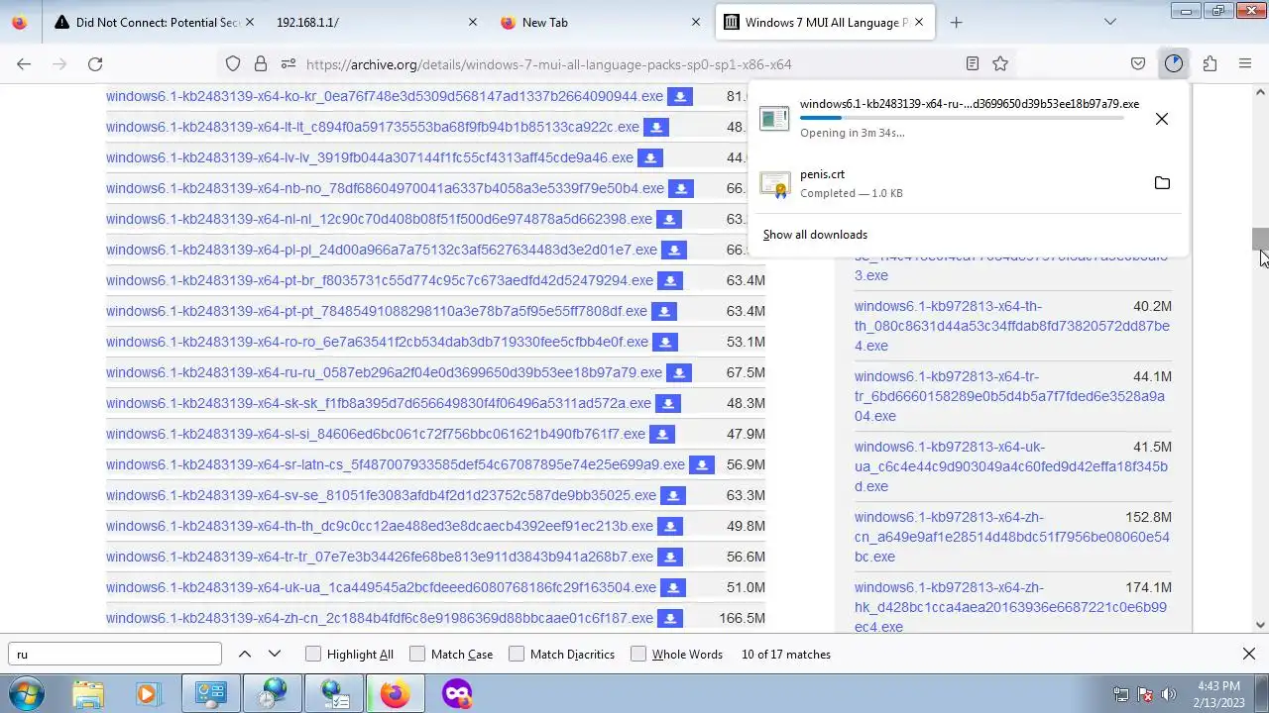Select Windows 7 MUI All Language tab
This screenshot has width=1269, height=713.
pos(825,22)
